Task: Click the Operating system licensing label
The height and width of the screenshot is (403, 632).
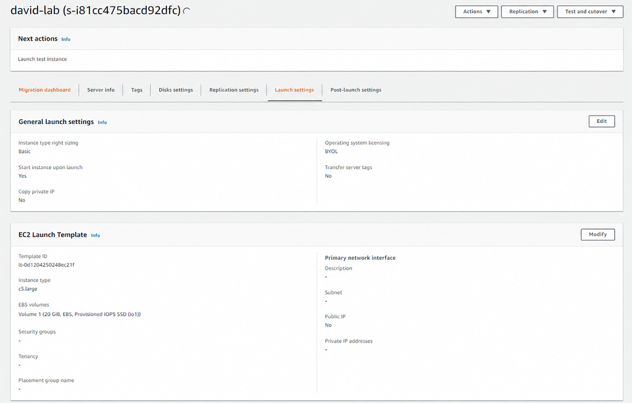Action: (357, 143)
